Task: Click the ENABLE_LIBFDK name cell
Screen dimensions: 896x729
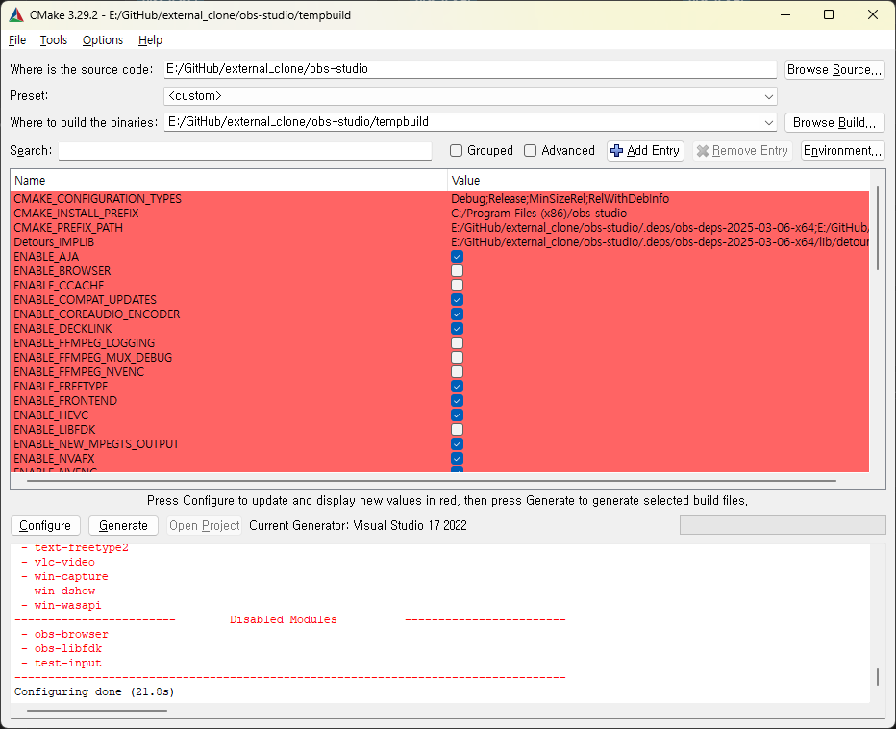Action: pyautogui.click(x=55, y=429)
